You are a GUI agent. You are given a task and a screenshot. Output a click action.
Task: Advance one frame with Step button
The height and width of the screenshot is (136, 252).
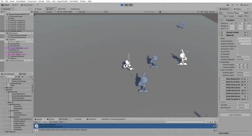(x=131, y=5)
